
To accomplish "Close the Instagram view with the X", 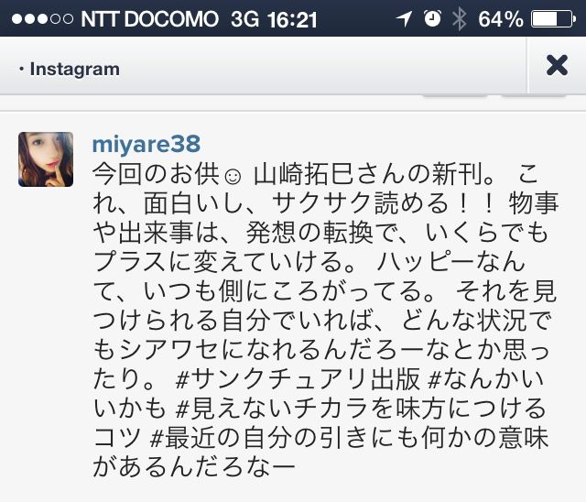I will pos(557,65).
